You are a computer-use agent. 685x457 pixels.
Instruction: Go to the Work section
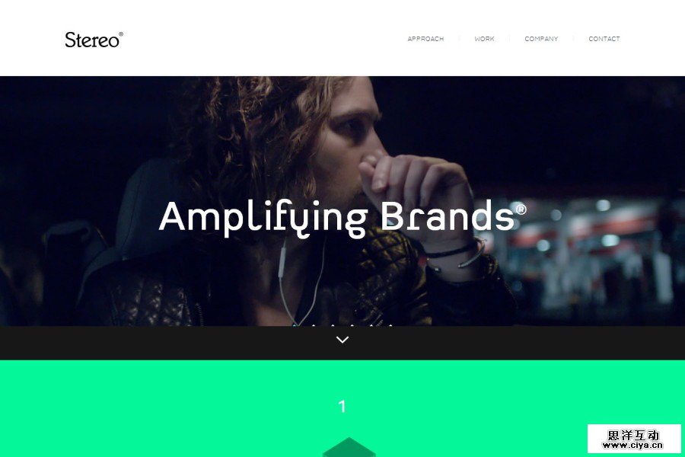485,39
